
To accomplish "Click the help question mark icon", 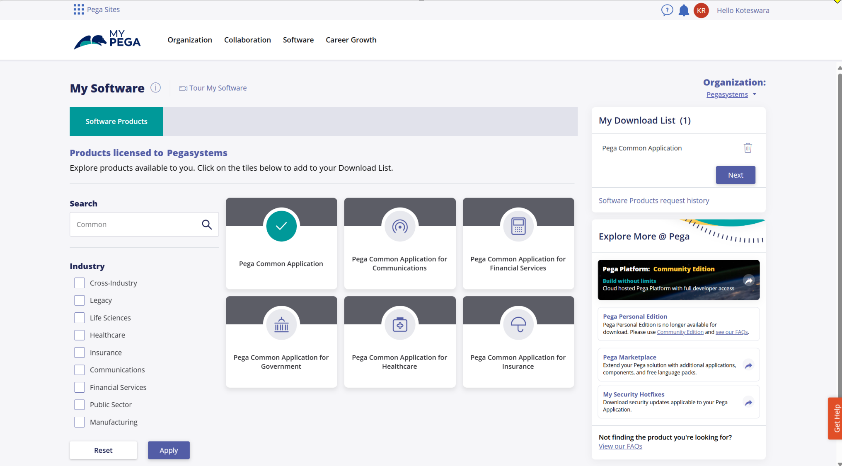I will coord(667,10).
